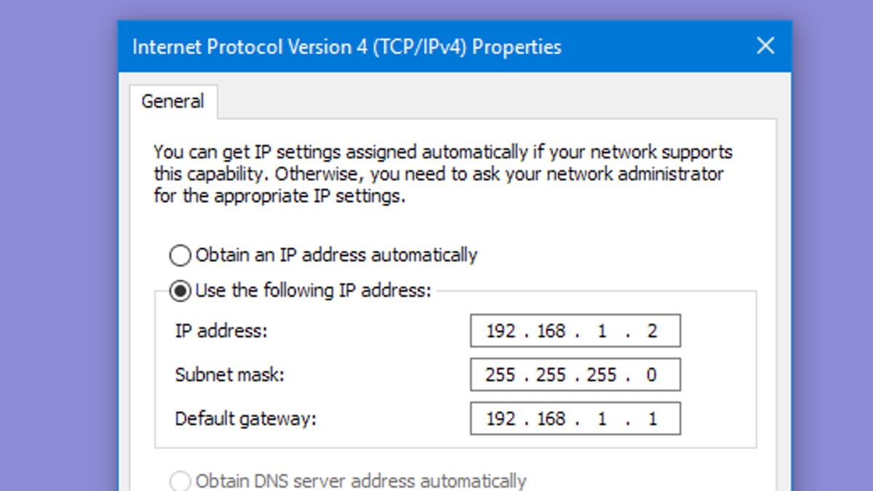Click last octet 2 of IP address

pyautogui.click(x=652, y=332)
